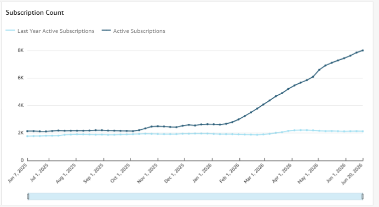The width and height of the screenshot is (379, 207).
Task: Click the Jan 1, 2026 axis label
Action: [202, 173]
